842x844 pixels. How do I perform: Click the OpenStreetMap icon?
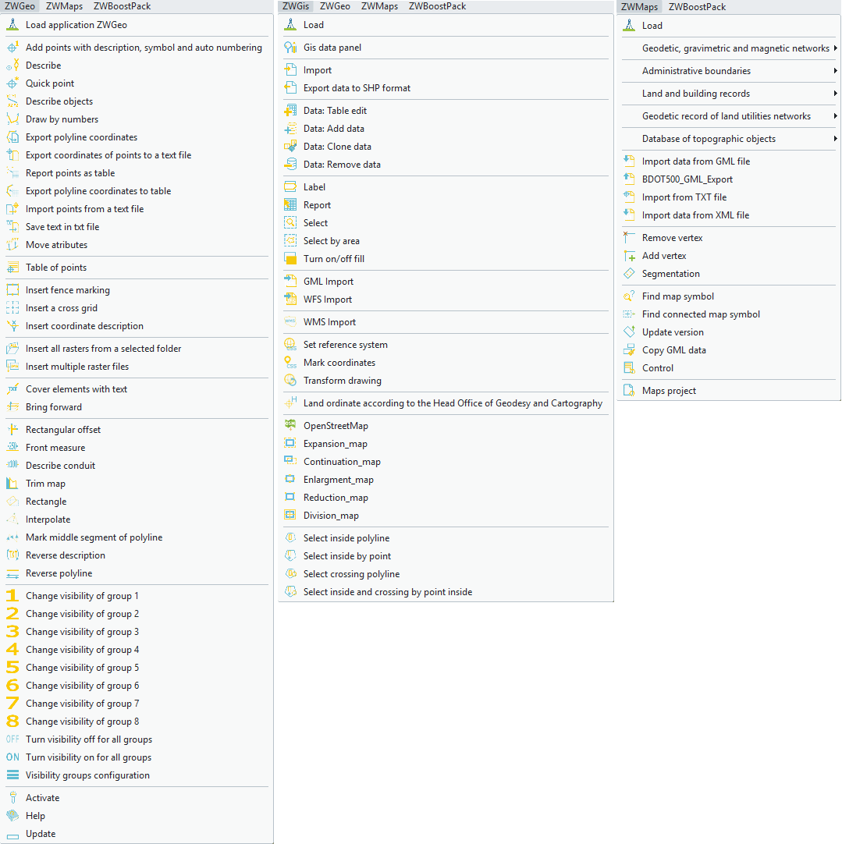pyautogui.click(x=290, y=426)
